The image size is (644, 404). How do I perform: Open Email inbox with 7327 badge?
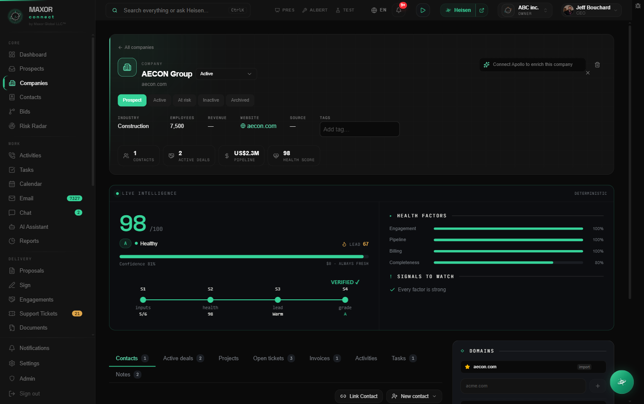click(45, 198)
